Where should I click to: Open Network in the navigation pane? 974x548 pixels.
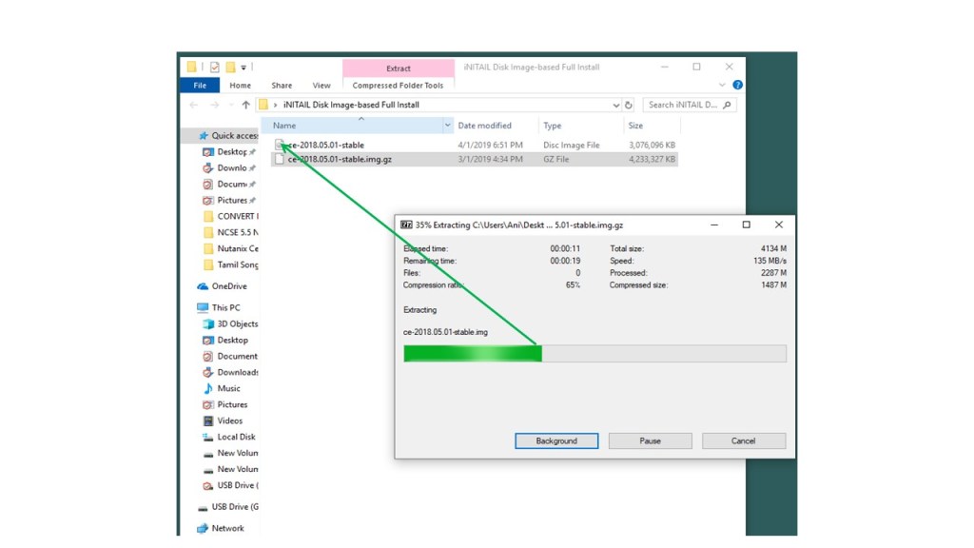pyautogui.click(x=227, y=528)
